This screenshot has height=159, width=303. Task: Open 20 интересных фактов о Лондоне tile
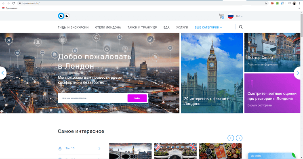point(212,73)
